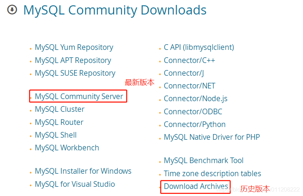Open the MySQL APT Repository link
Viewport: 303px width, 196px height.
click(x=73, y=60)
